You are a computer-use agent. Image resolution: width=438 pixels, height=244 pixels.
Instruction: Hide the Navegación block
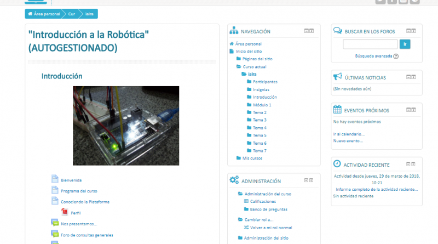click(x=306, y=31)
